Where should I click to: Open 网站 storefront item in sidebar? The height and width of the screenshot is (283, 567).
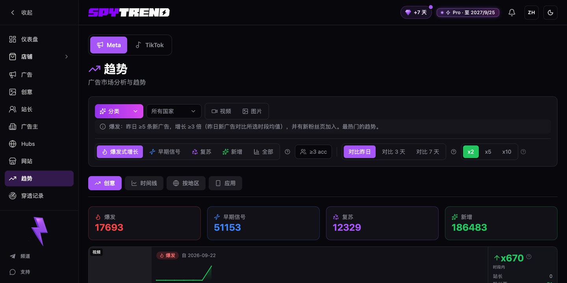pyautogui.click(x=39, y=161)
